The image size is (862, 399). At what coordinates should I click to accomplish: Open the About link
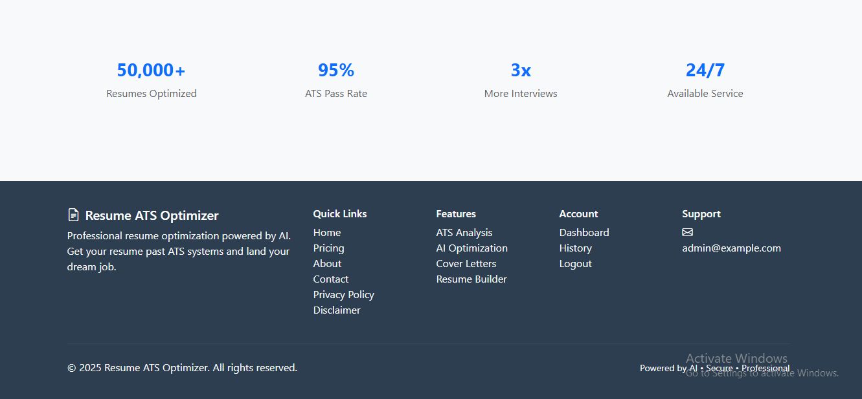(327, 263)
